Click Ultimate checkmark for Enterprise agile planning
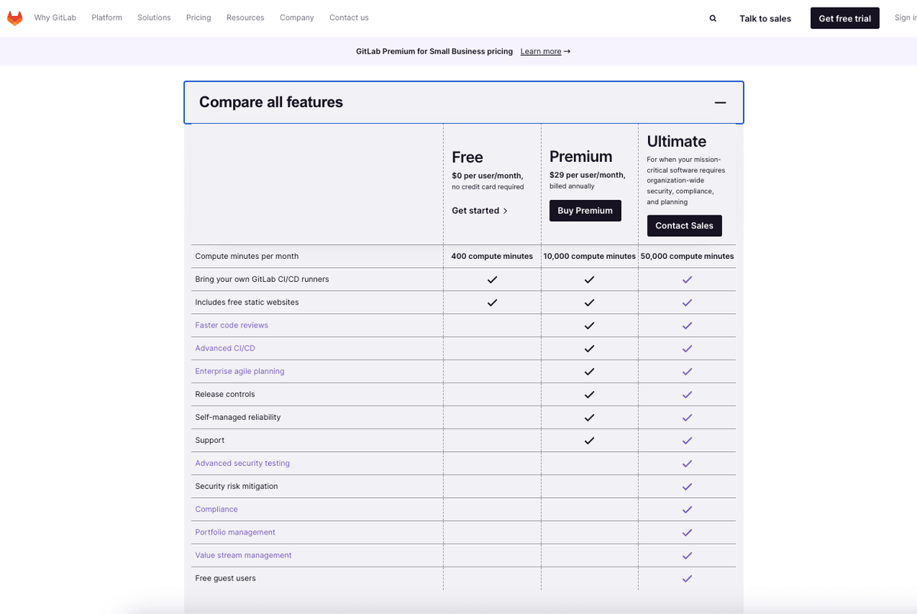 [687, 371]
